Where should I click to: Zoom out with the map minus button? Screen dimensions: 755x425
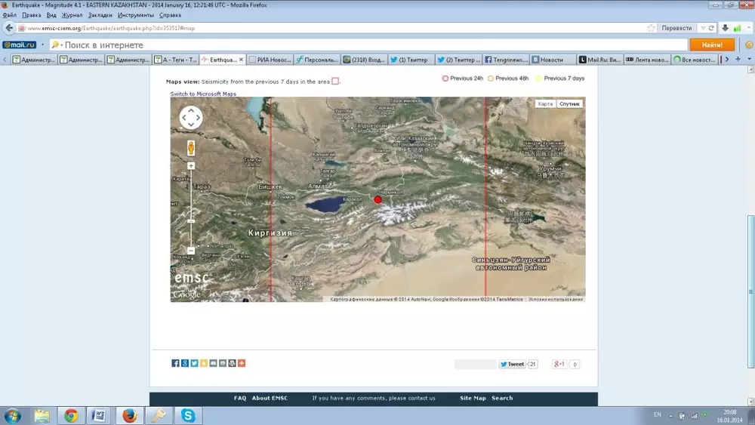point(191,250)
